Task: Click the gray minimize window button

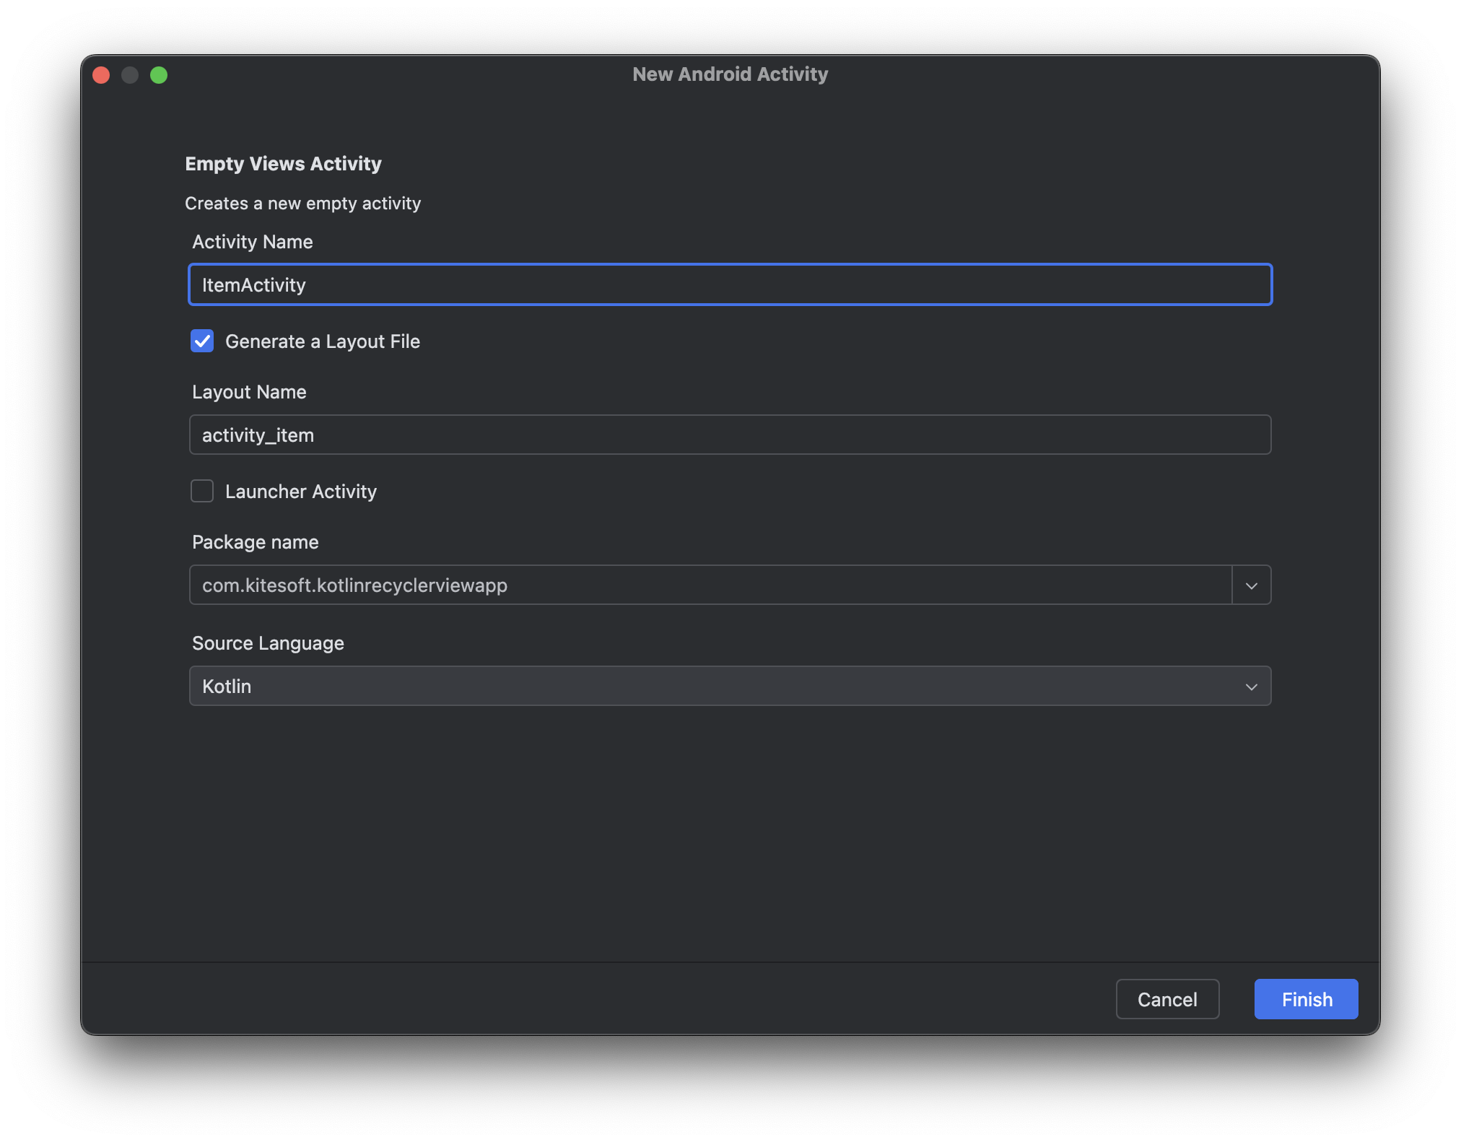Action: point(130,75)
